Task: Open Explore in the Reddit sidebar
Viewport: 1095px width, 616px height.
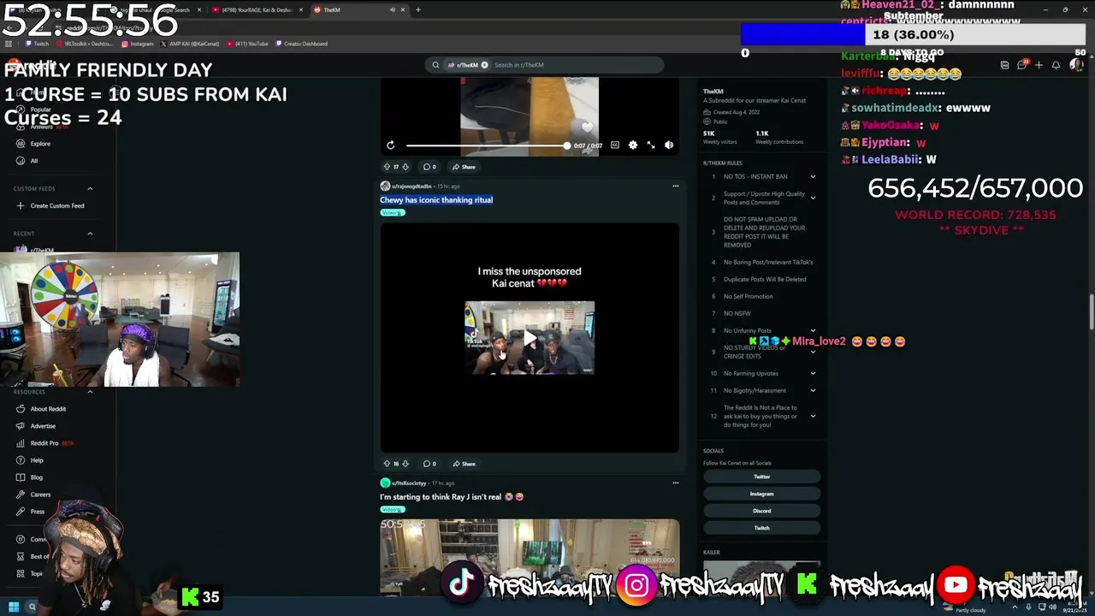Action: 34,144
